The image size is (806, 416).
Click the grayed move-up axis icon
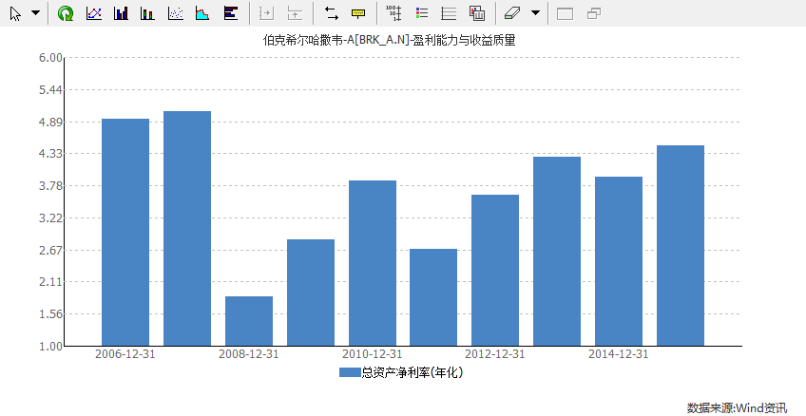click(295, 13)
